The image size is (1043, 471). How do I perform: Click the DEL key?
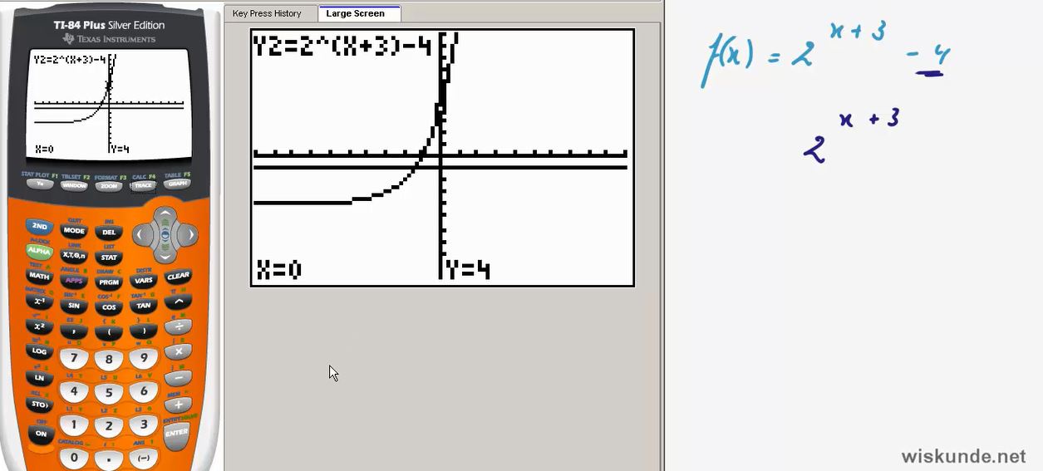coord(109,233)
